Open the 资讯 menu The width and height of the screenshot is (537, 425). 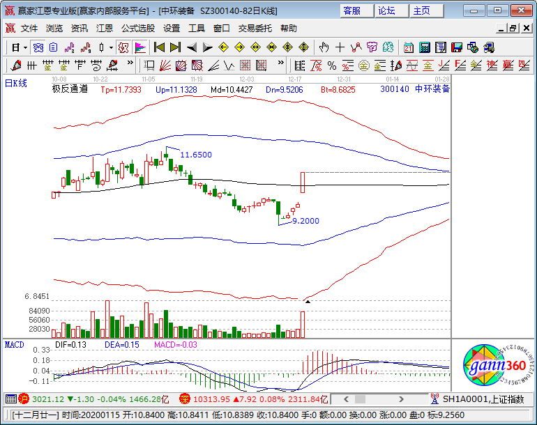[79, 29]
